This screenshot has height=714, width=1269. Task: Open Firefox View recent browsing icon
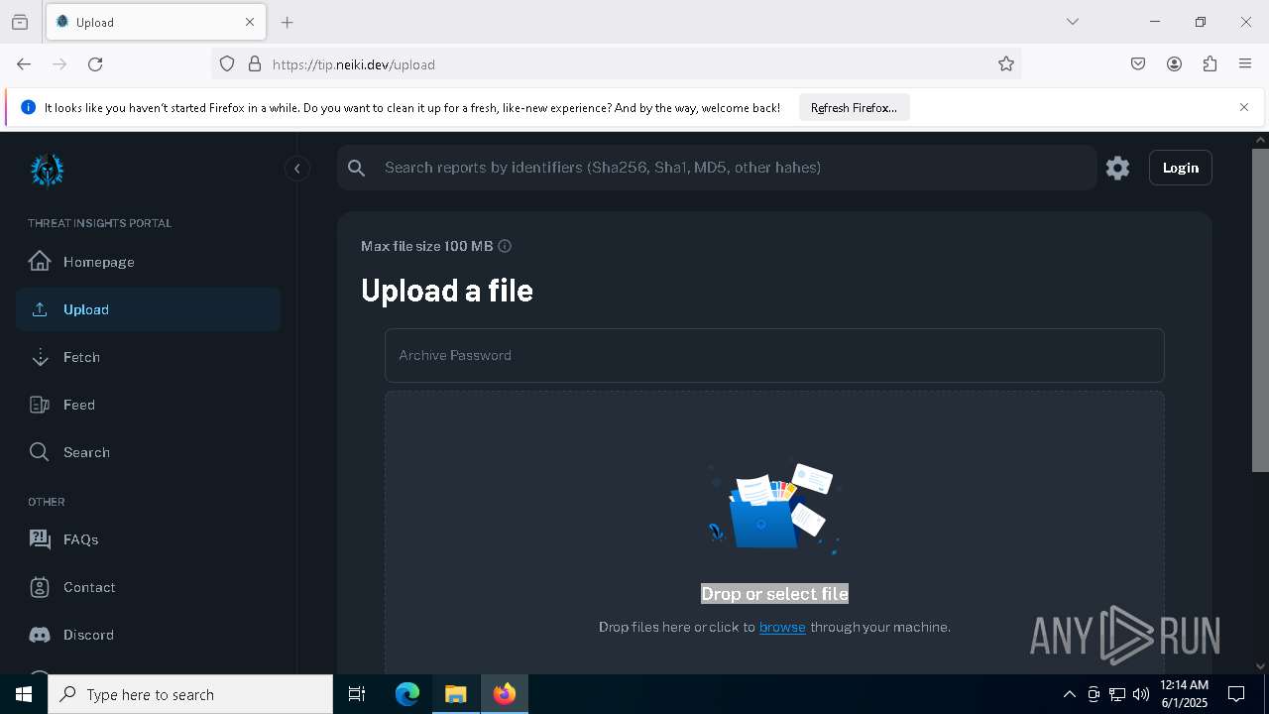pos(20,22)
